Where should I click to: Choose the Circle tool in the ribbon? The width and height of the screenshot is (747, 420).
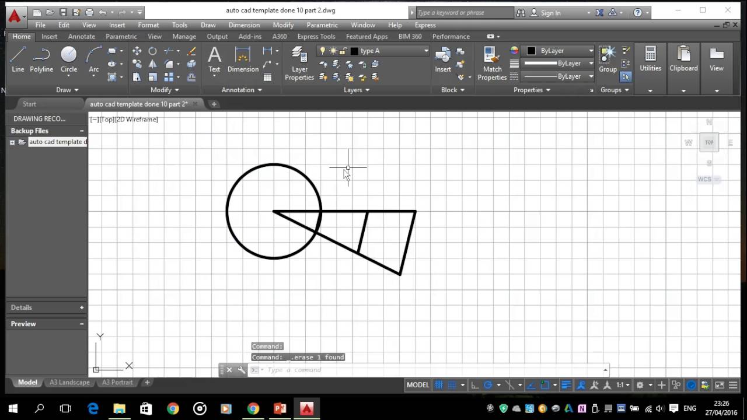pyautogui.click(x=69, y=60)
